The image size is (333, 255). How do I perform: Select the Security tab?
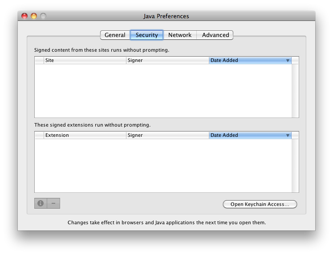146,35
